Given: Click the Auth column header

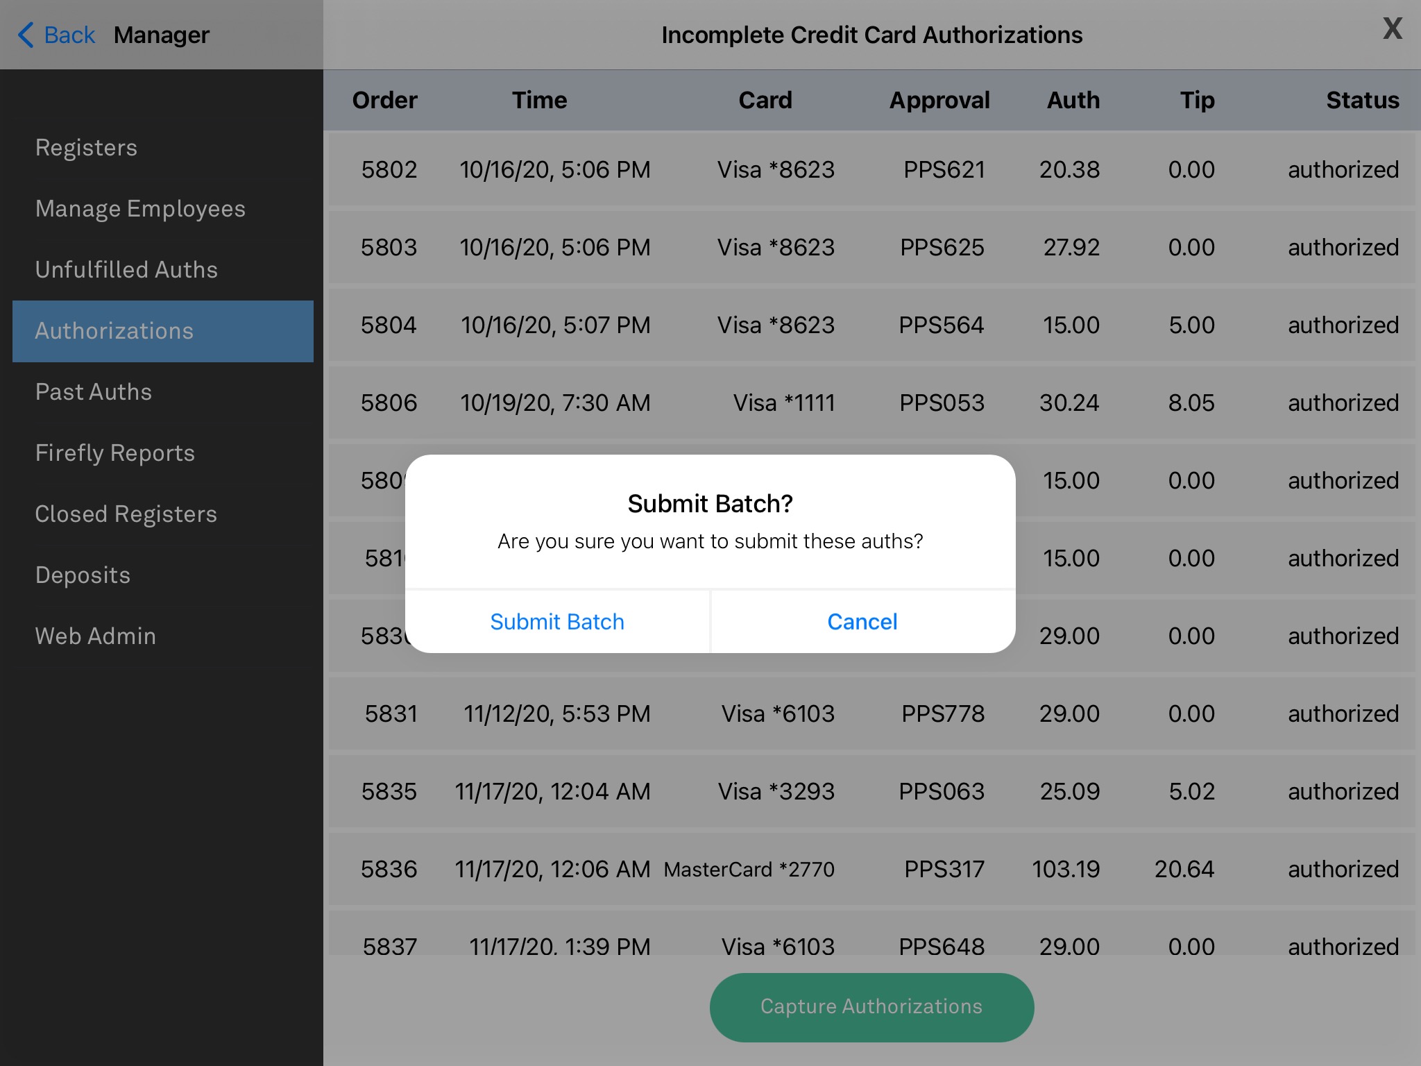Looking at the screenshot, I should click(1073, 100).
